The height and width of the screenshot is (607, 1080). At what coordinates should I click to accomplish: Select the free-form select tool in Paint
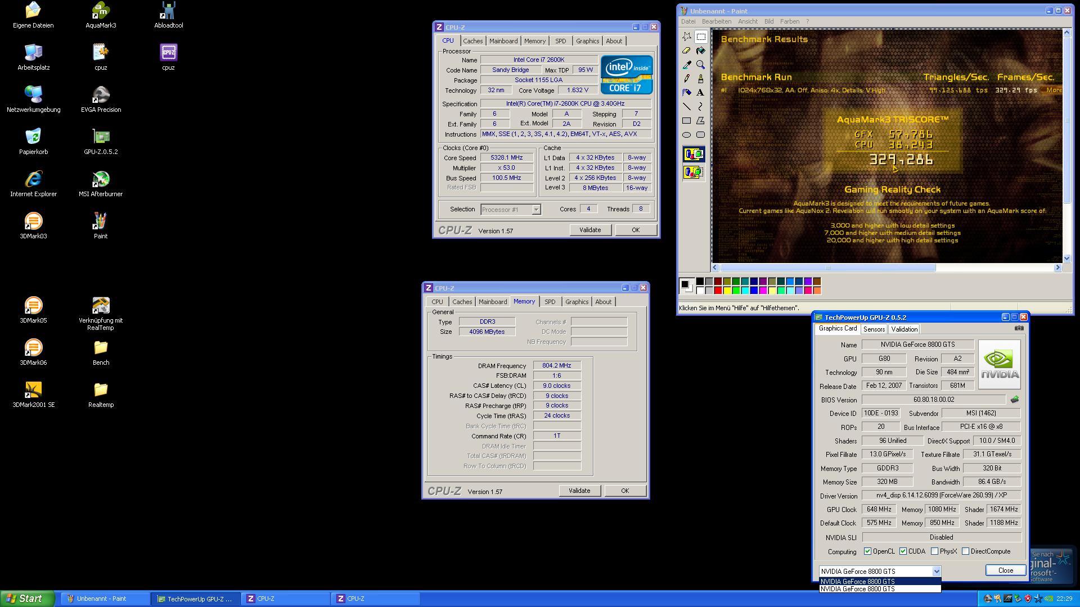687,37
